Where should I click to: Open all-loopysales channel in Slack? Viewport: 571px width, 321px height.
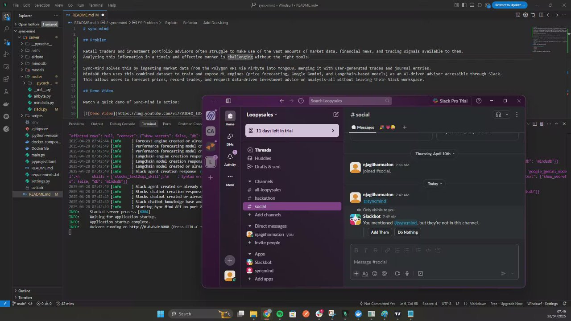[268, 190]
